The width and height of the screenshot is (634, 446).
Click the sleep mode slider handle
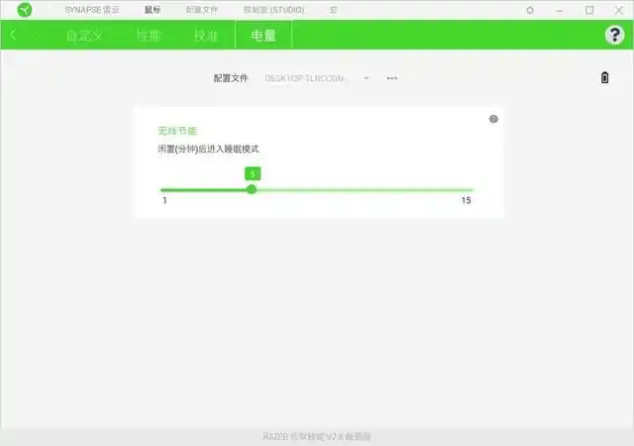pos(252,189)
